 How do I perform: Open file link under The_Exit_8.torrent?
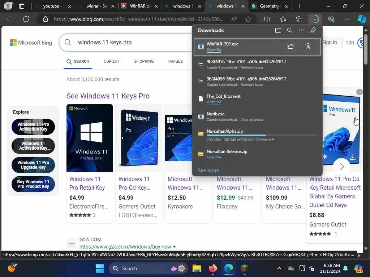click(214, 102)
